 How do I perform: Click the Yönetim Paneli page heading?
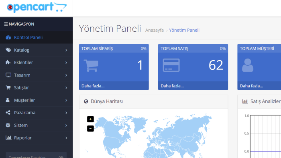coord(110,28)
